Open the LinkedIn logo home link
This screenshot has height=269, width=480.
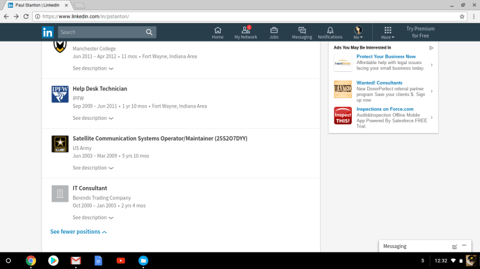click(47, 32)
